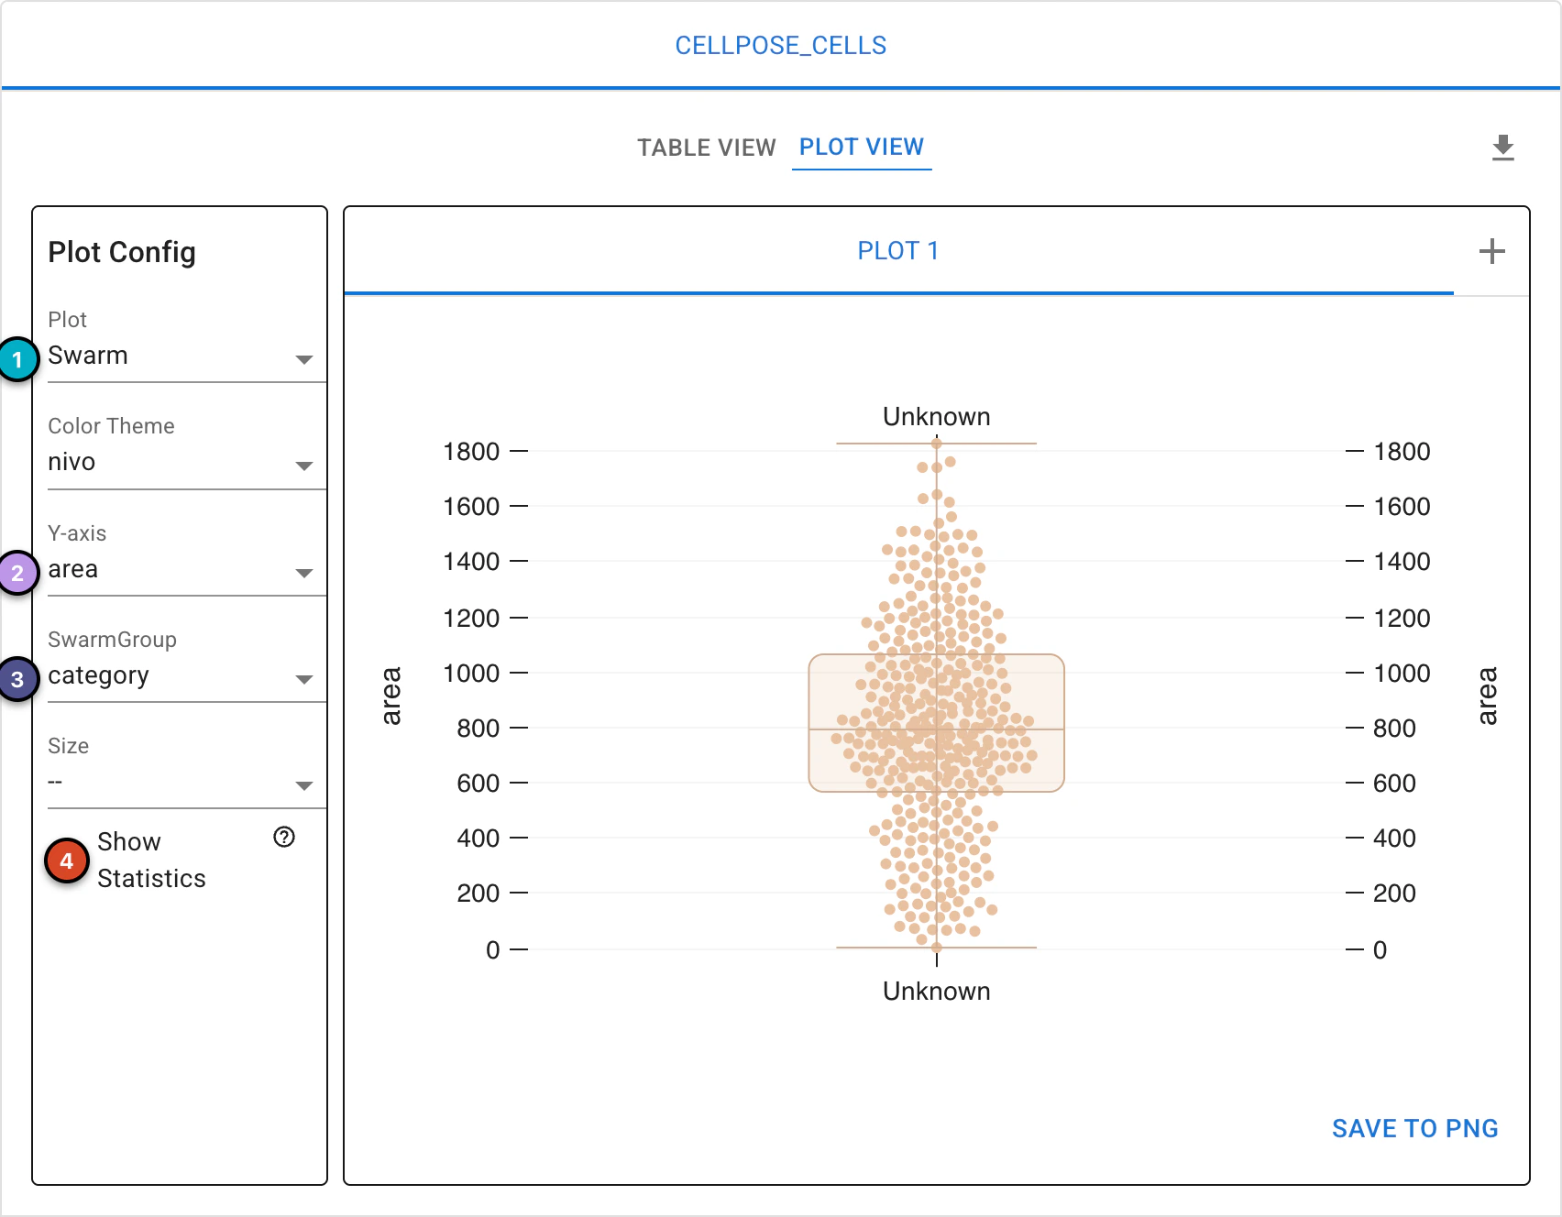Viewport: 1562px width, 1217px height.
Task: Select the Plot View tab
Action: pos(862,147)
